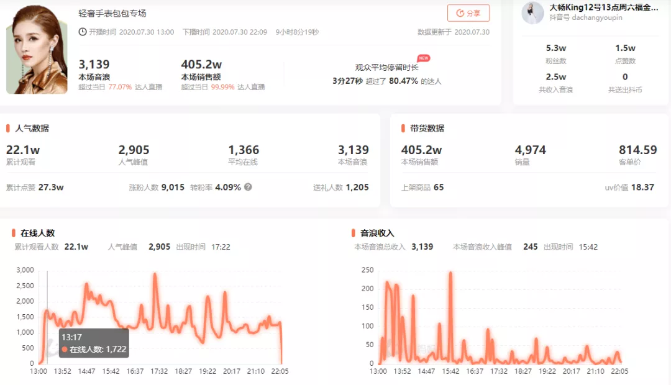
Task: Select the 上架商品 65 value
Action: [x=439, y=188]
